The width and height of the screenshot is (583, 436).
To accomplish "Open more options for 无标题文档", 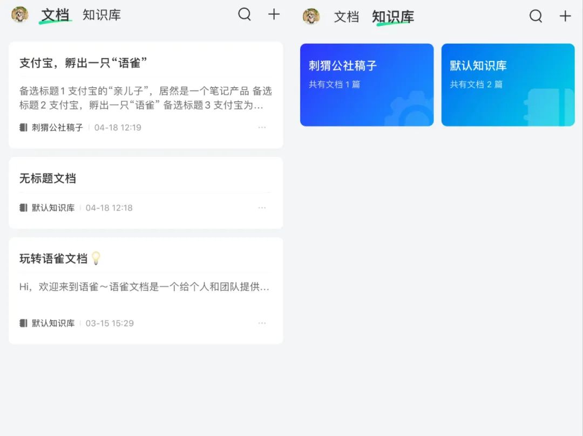I will pyautogui.click(x=262, y=207).
